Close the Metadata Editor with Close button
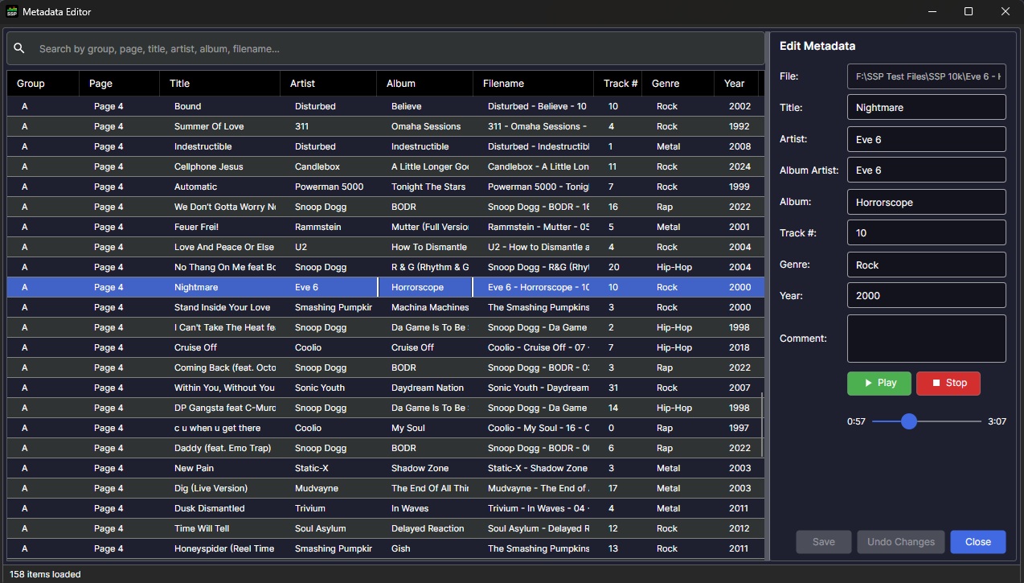The height and width of the screenshot is (583, 1024). pyautogui.click(x=978, y=541)
